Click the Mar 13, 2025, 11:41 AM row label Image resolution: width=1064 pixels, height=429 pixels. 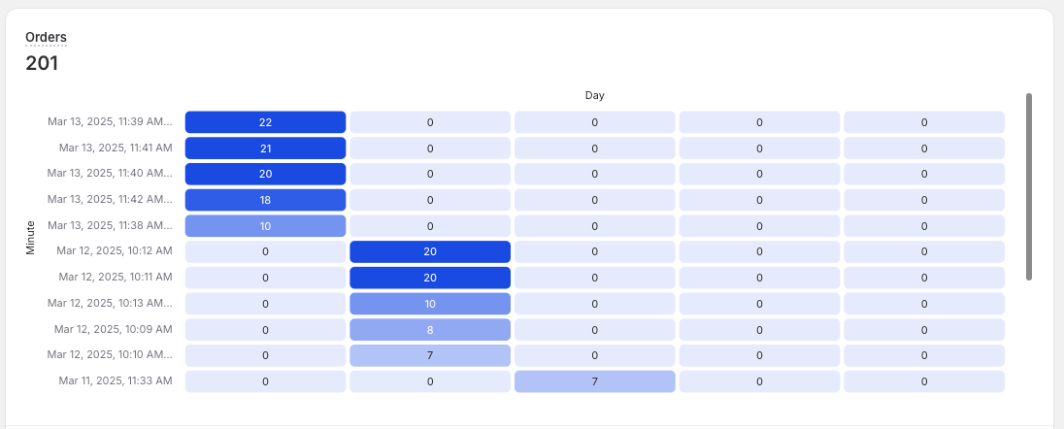[x=115, y=148]
